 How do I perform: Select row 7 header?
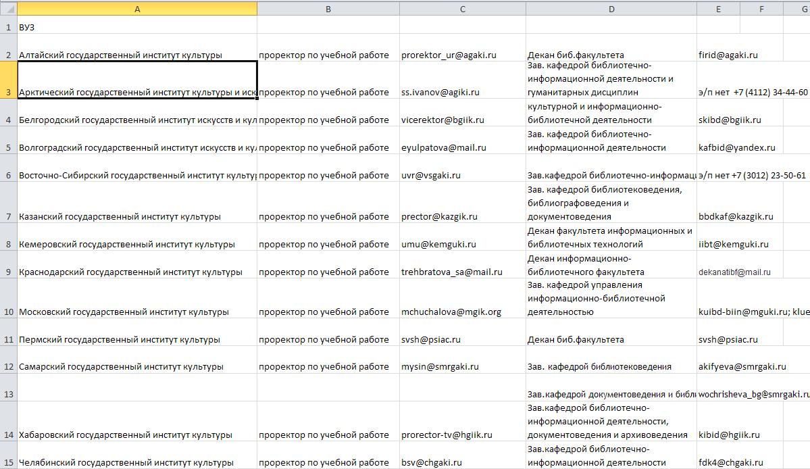pos(8,202)
